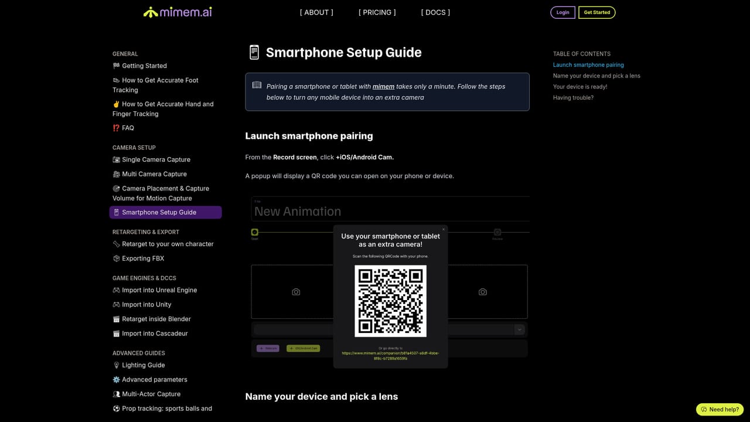Open the ABOUT menu item

coord(316,12)
